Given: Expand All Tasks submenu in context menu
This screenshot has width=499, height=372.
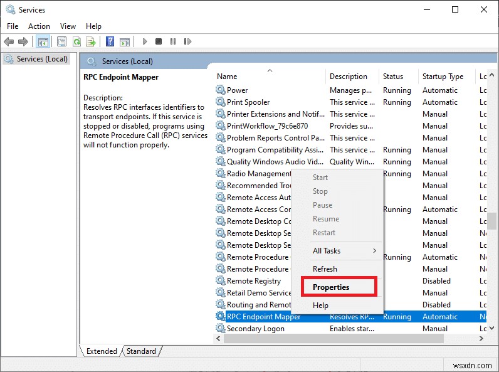Looking at the screenshot, I should pyautogui.click(x=337, y=251).
